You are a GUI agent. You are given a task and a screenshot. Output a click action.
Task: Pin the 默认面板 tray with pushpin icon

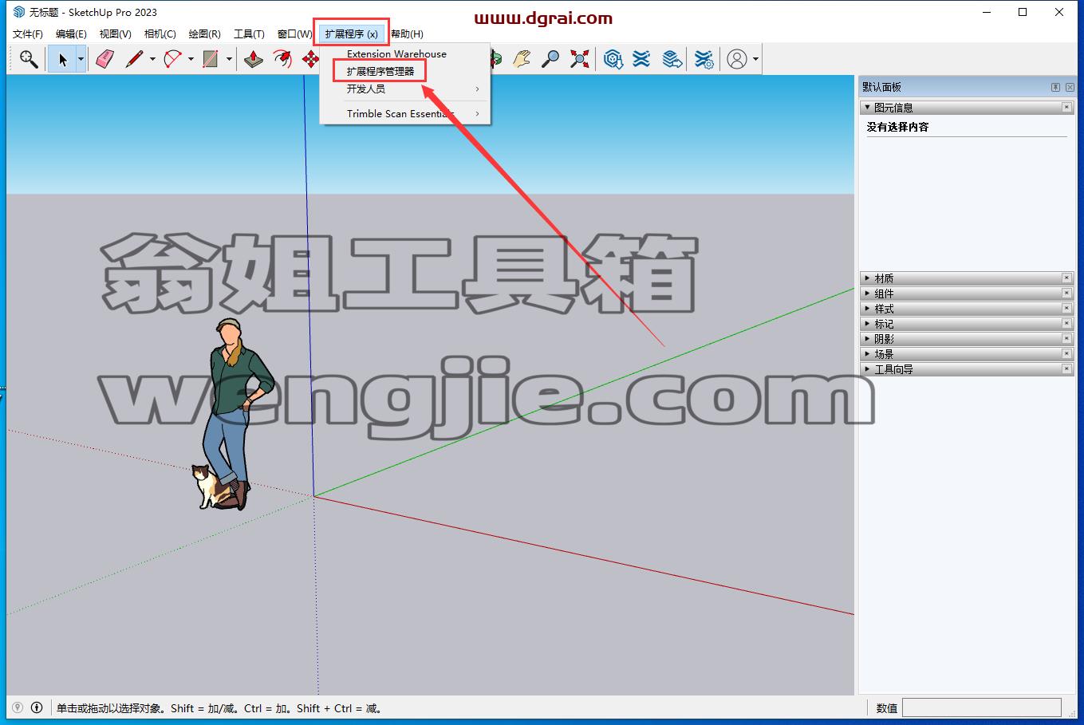[x=1055, y=87]
